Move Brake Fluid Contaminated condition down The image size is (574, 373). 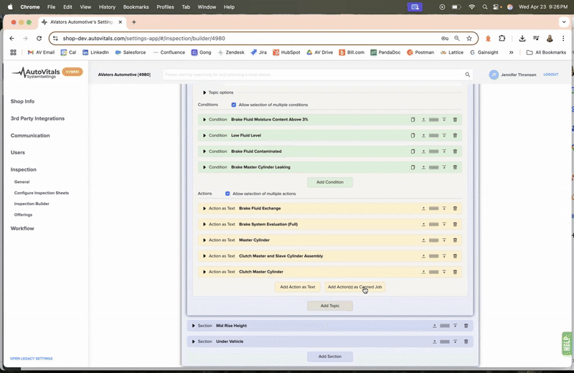444,151
